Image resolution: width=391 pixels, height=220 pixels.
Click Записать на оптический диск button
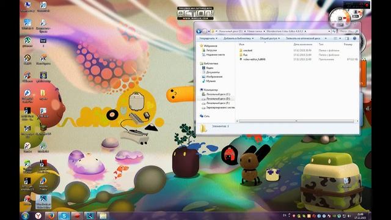click(x=303, y=38)
